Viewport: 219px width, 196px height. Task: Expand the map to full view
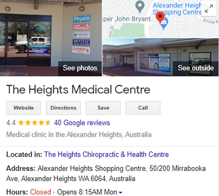click(209, 9)
